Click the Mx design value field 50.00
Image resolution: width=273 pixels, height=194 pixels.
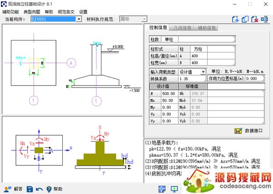click(x=169, y=101)
